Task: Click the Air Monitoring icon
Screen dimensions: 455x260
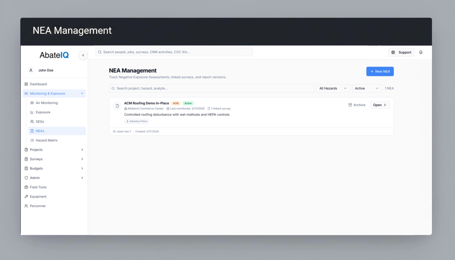Action: 32,103
